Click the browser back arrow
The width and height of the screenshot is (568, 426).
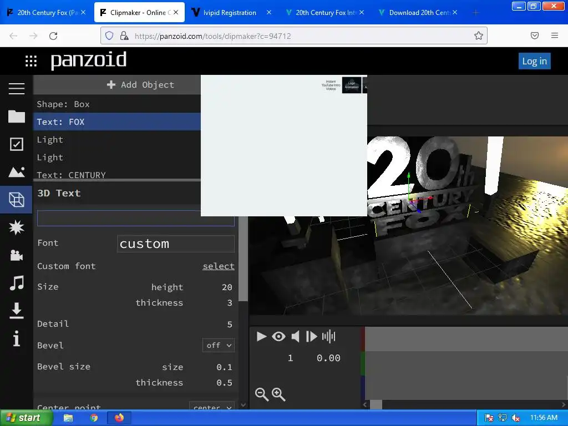click(13, 36)
